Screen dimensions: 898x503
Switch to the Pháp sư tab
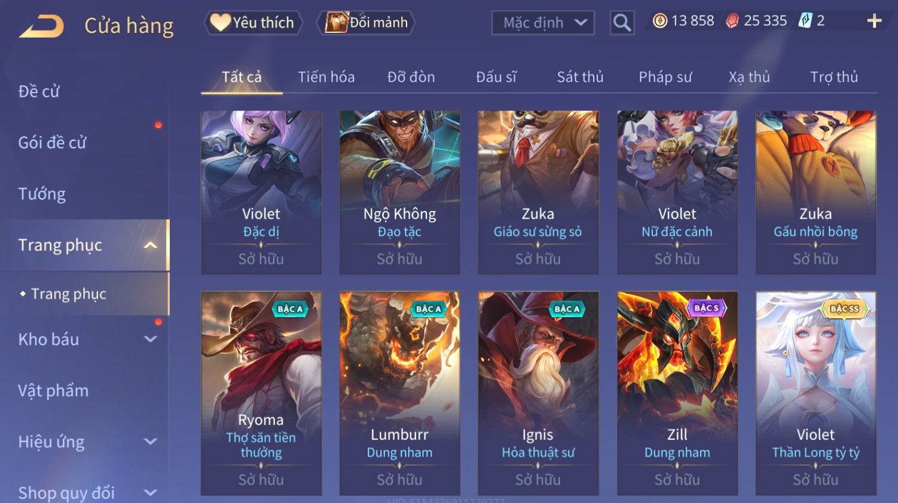click(665, 77)
